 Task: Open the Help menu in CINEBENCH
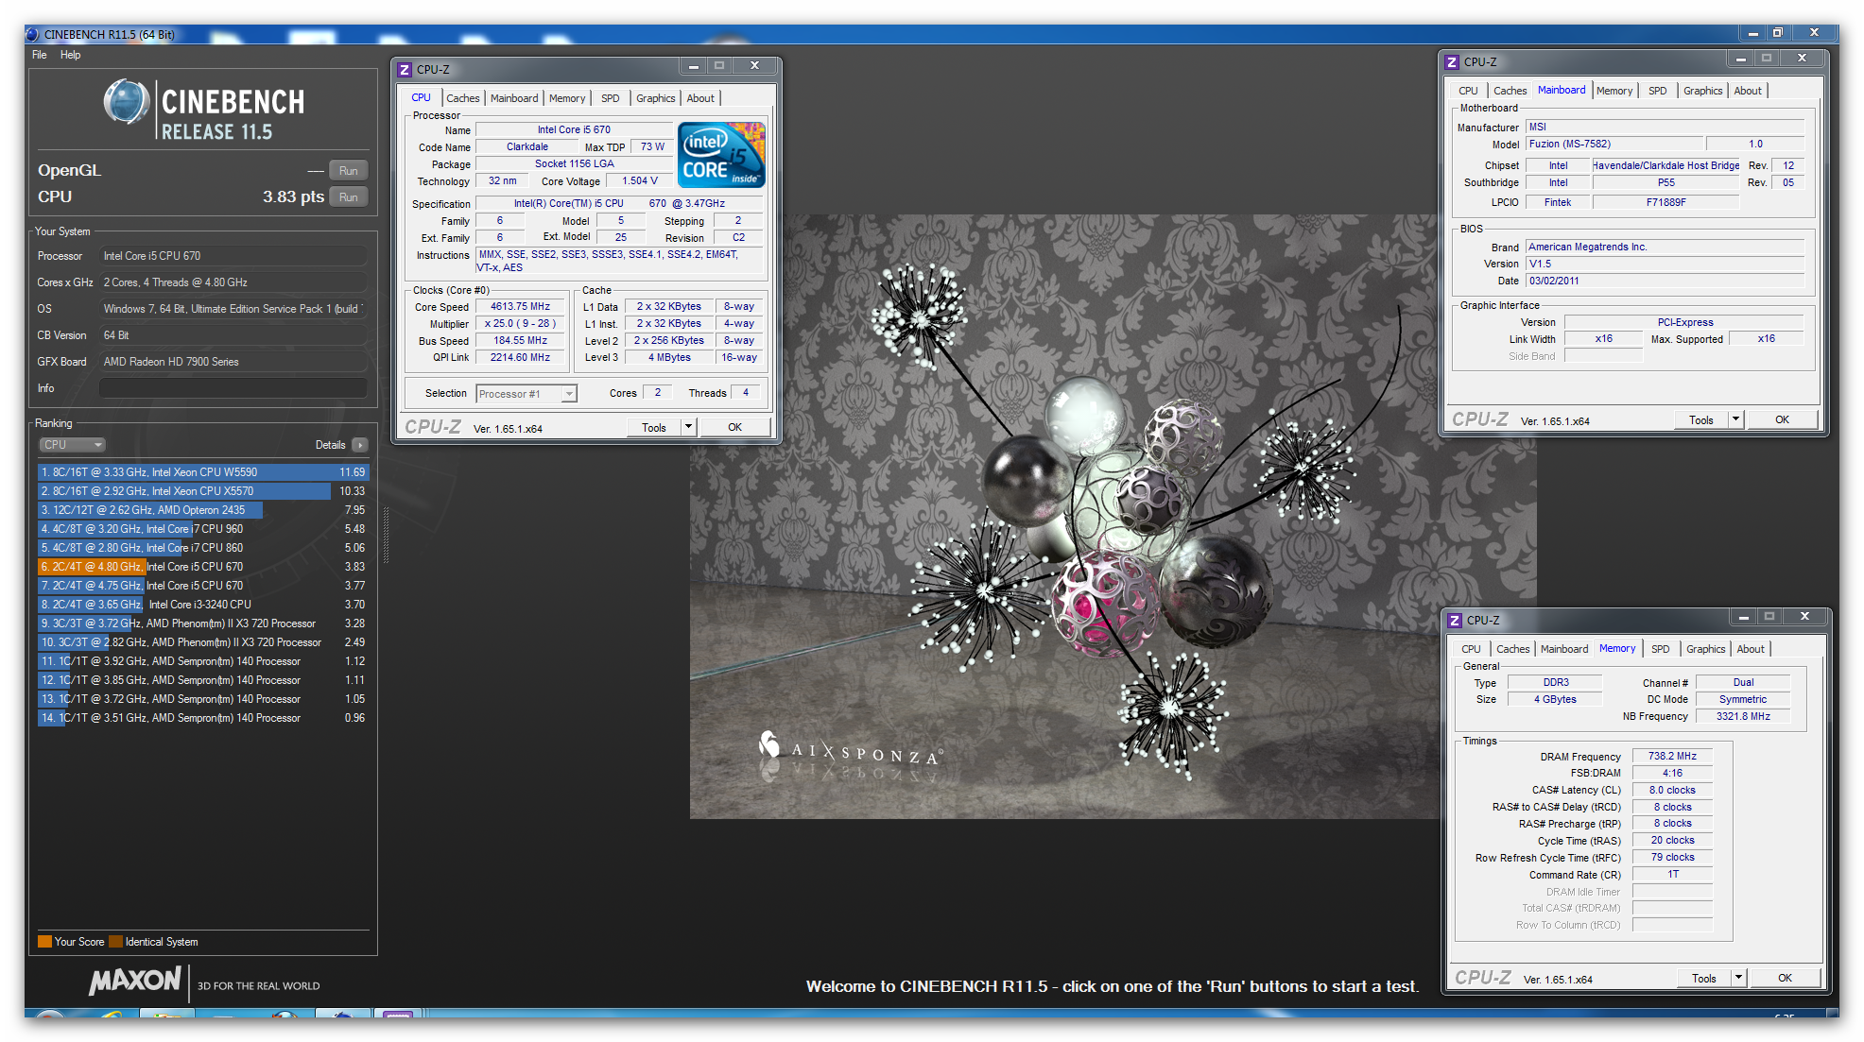click(x=71, y=55)
